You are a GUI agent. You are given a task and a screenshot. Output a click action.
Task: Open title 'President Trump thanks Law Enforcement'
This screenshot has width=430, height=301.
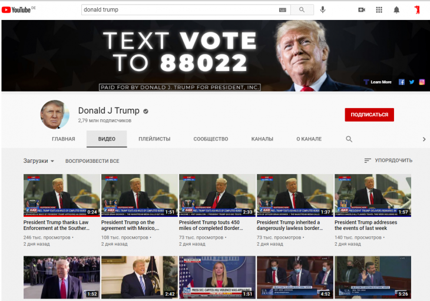(x=57, y=225)
